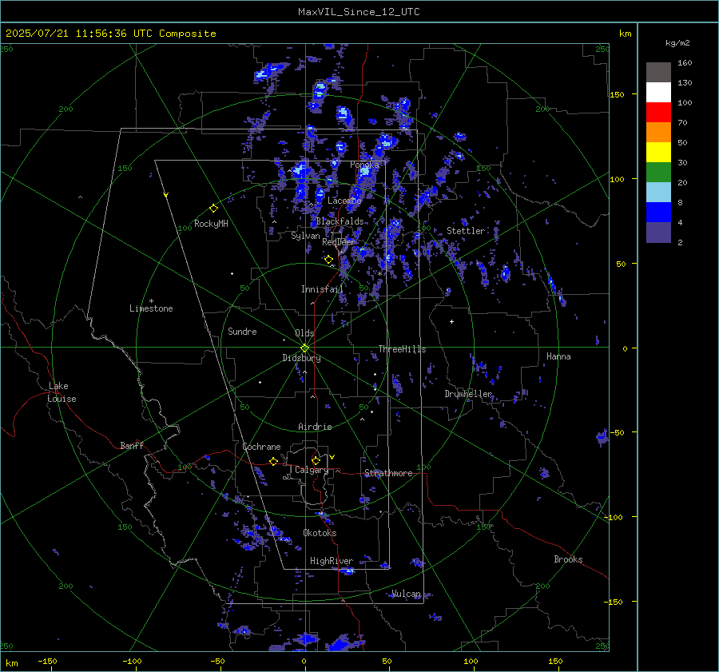Select the Stettler city label
The width and height of the screenshot is (719, 672).
pos(466,231)
